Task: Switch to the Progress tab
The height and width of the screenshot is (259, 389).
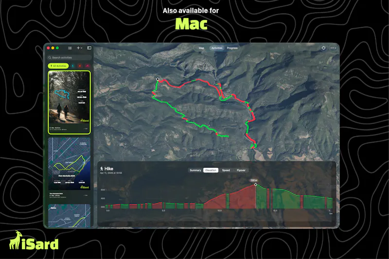Action: click(x=232, y=48)
